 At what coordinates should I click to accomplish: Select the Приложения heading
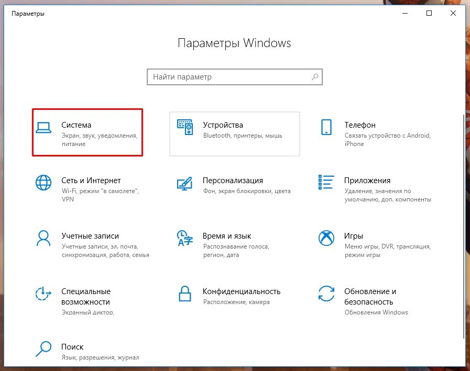pos(367,180)
